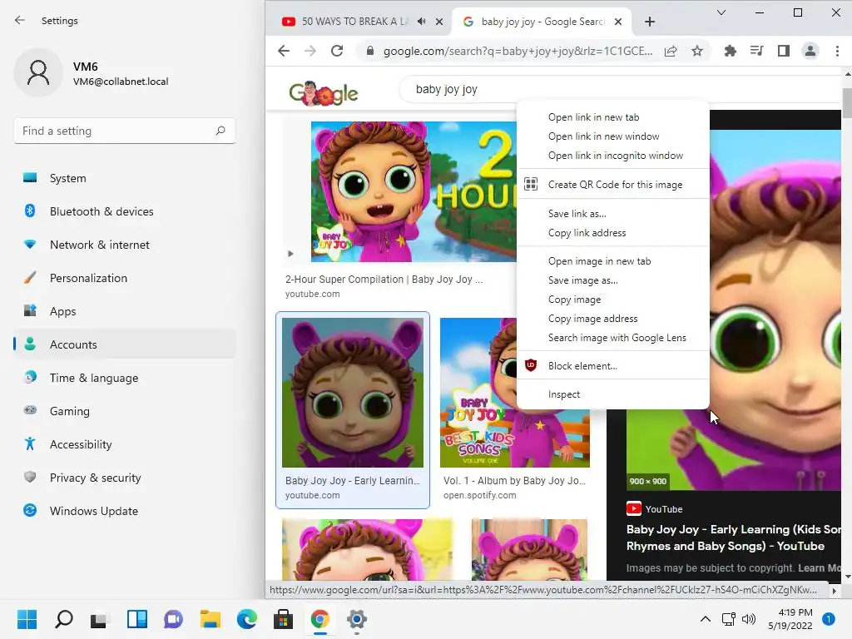Open Gaming settings category
The image size is (852, 639).
125,411
